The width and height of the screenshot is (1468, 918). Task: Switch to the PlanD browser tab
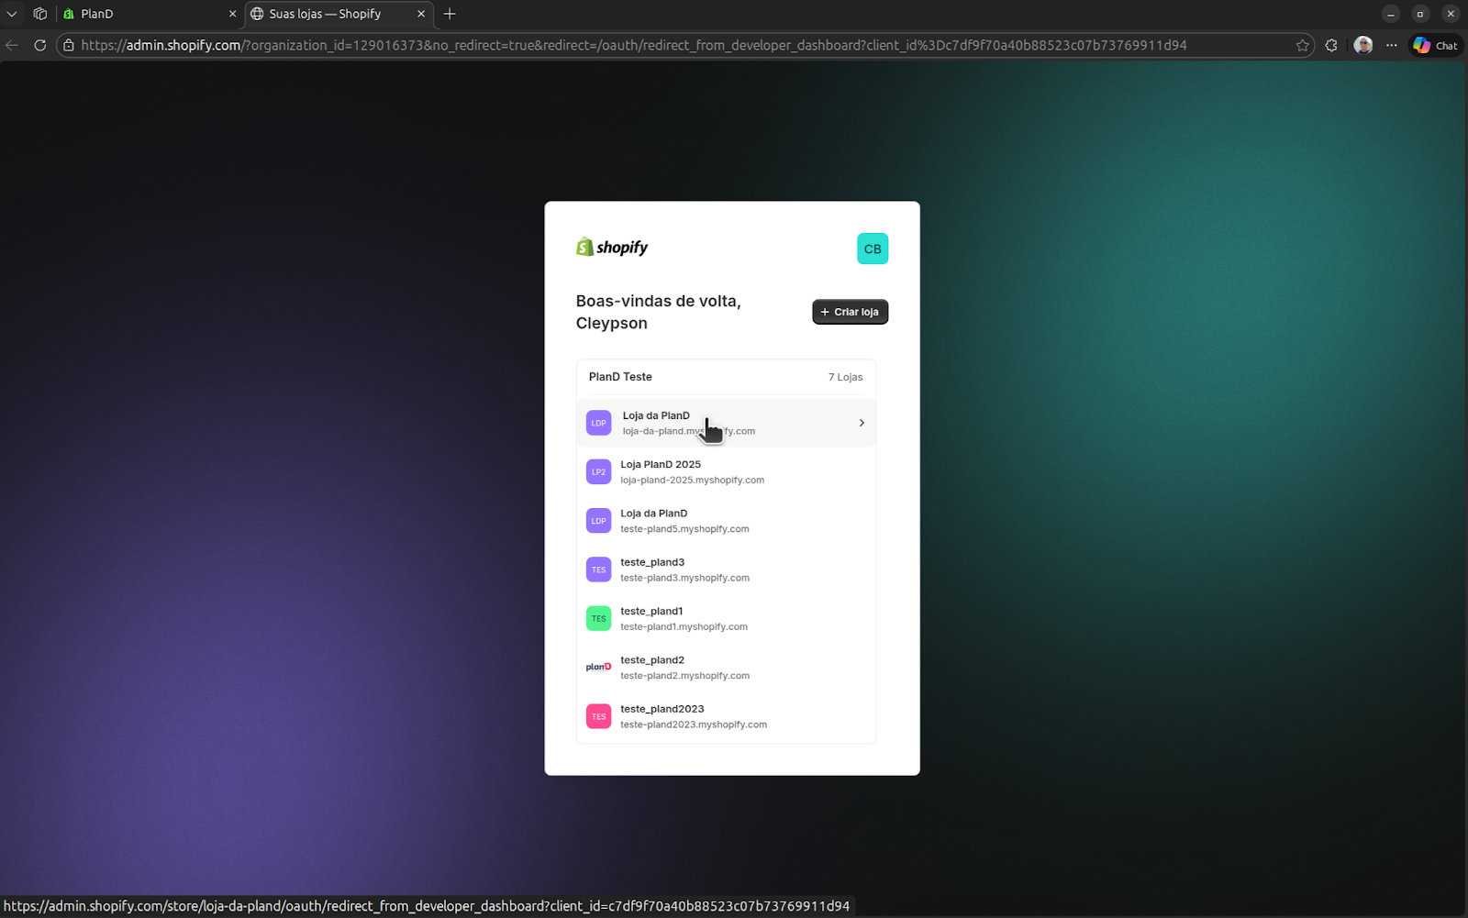pyautogui.click(x=150, y=14)
